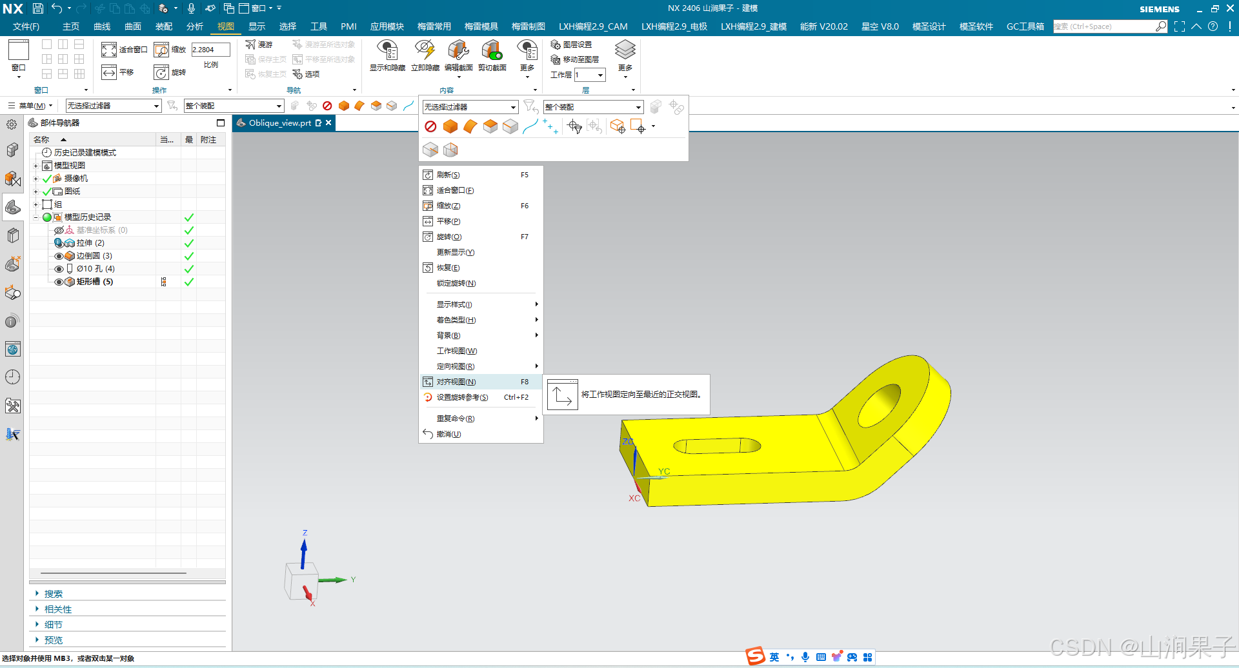This screenshot has height=668, width=1239.
Task: Switch to 主页 ribbon tab
Action: pos(71,26)
